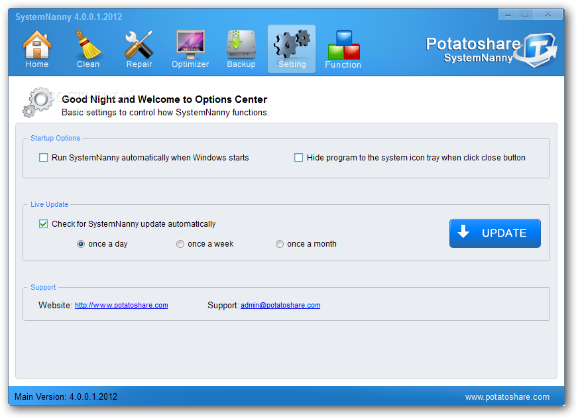The image size is (578, 419).
Task: Click the blue UPDATE button
Action: click(x=494, y=233)
